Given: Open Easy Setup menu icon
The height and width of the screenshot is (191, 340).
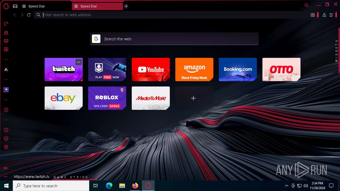Looking at the screenshot, I should click(331, 15).
